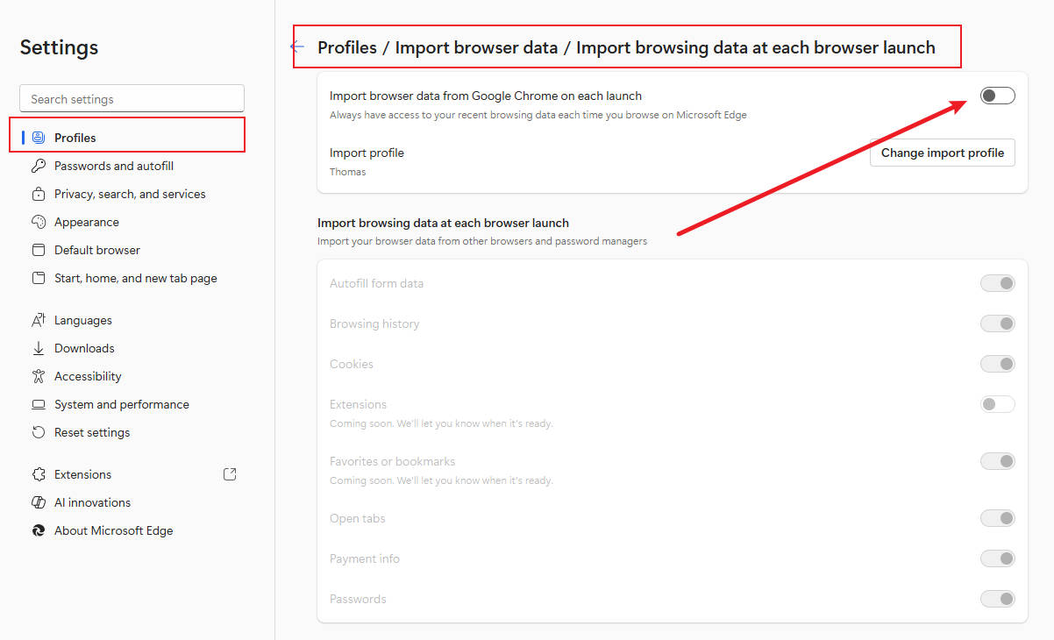The image size is (1054, 640).
Task: Toggle the Browsing history switch
Action: coord(997,324)
